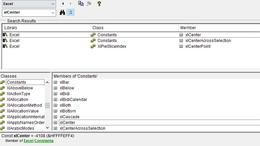Click constant icon beside xlBar
Image resolution: width=260 pixels, height=146 pixels.
pyautogui.click(x=55, y=82)
